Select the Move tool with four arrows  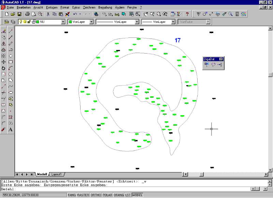pos(3,62)
